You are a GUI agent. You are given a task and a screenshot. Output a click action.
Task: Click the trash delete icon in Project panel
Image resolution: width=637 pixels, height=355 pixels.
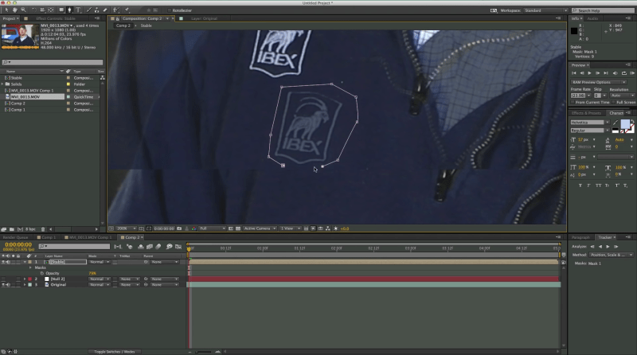43,229
